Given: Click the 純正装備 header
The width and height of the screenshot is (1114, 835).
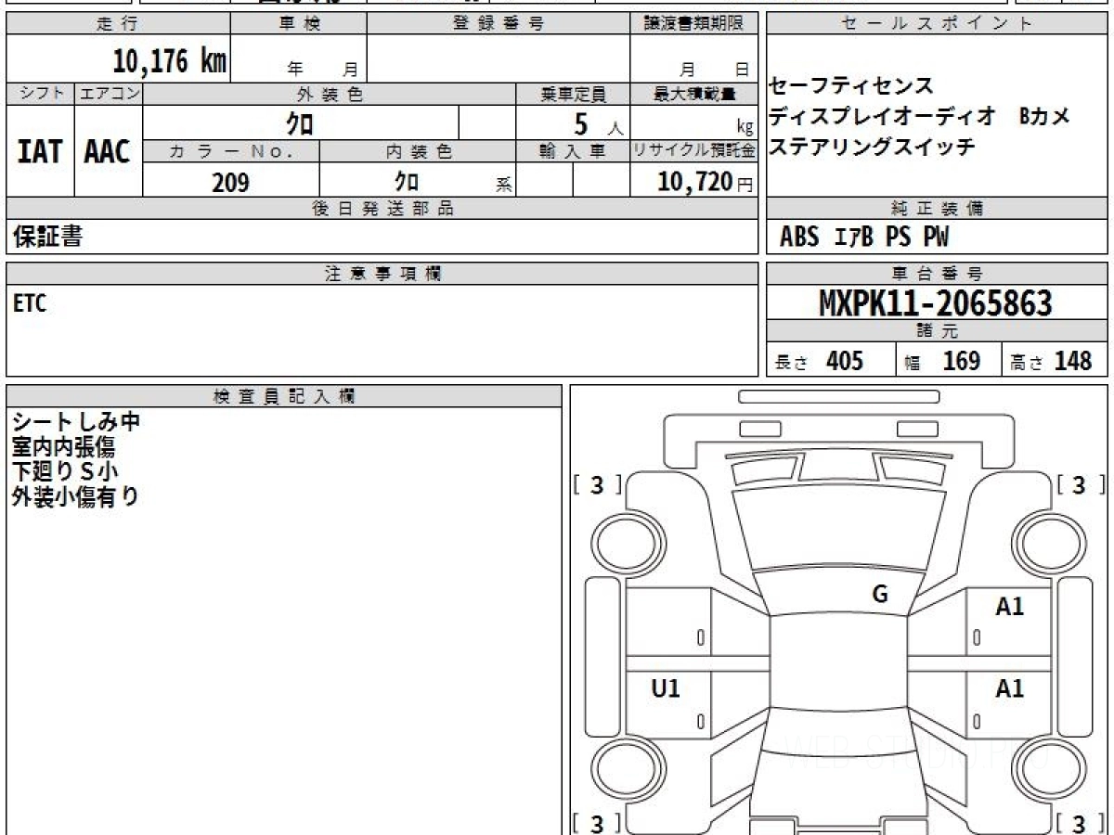Looking at the screenshot, I should click(x=938, y=209).
